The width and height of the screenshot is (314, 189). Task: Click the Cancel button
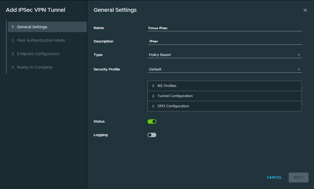pos(274,177)
